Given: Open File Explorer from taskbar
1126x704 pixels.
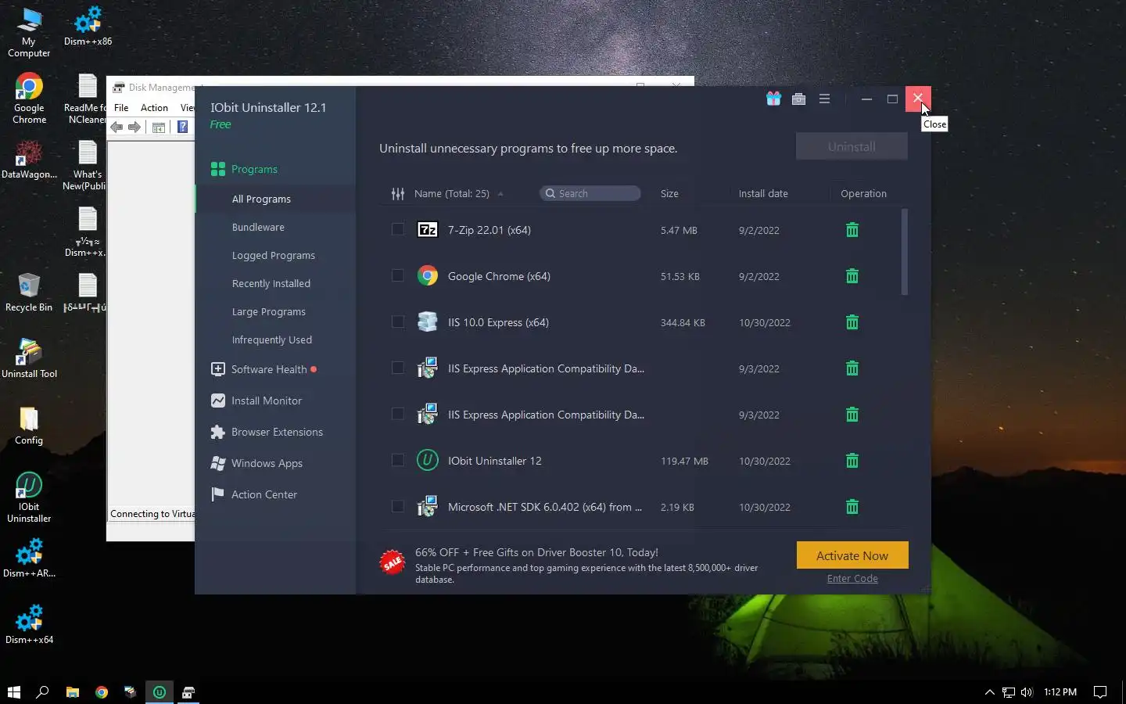Looking at the screenshot, I should point(73,691).
